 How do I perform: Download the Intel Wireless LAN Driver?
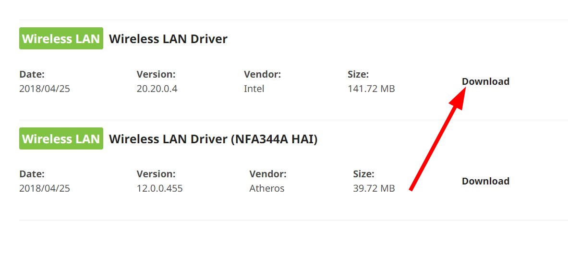click(485, 81)
